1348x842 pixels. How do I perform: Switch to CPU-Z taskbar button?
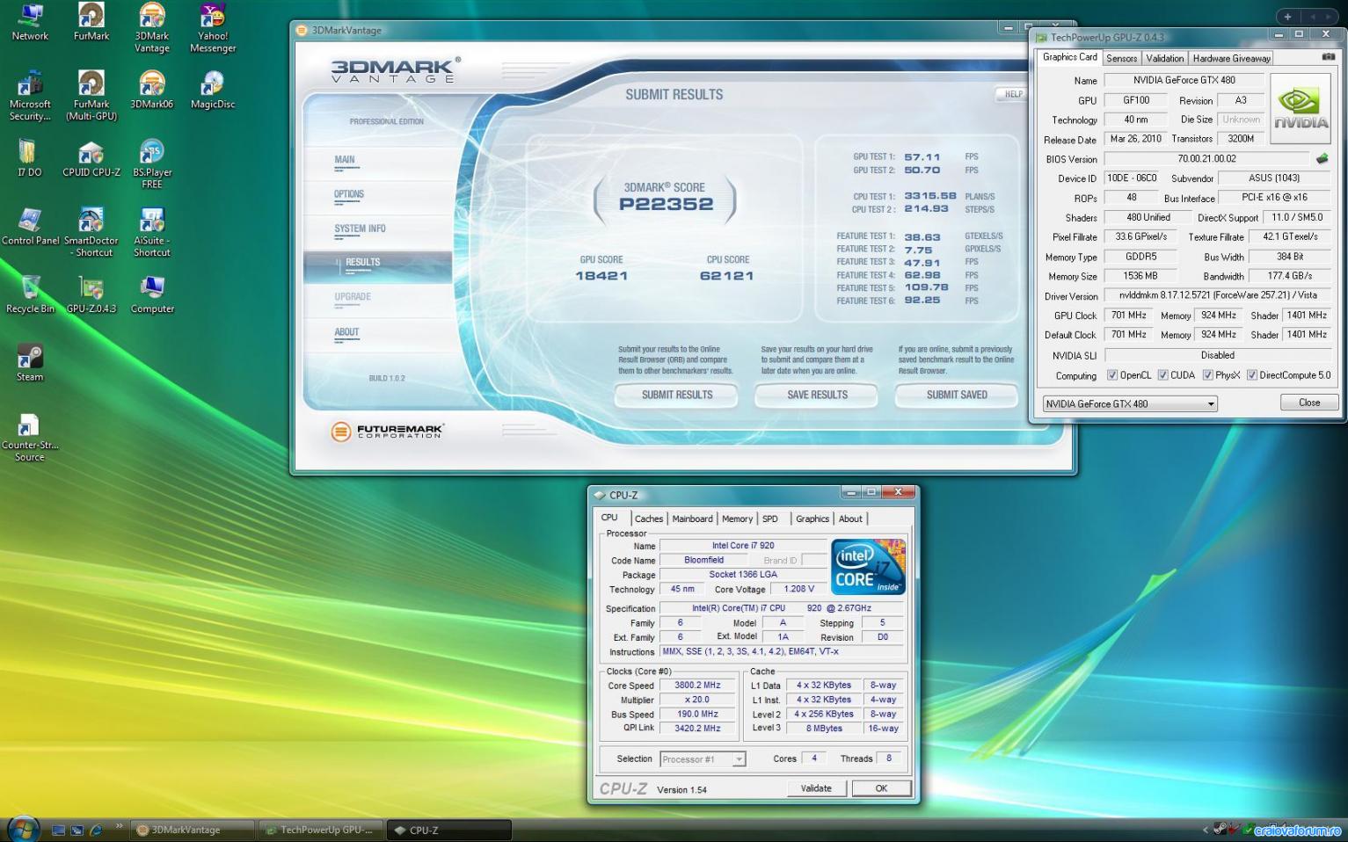[x=448, y=830]
